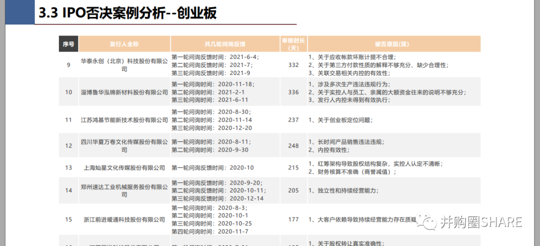Viewport: 540px width, 246px height.
Task: Click reason "财务核算不准确（商誉减值）"
Action: [x=352, y=171]
